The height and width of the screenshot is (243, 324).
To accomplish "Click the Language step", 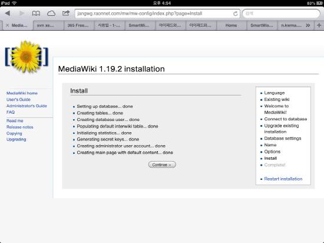I will tap(275, 93).
